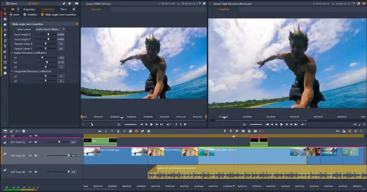This screenshot has width=367, height=192.
Task: Mute audio of A/V Track (1)
Action: pos(36,142)
